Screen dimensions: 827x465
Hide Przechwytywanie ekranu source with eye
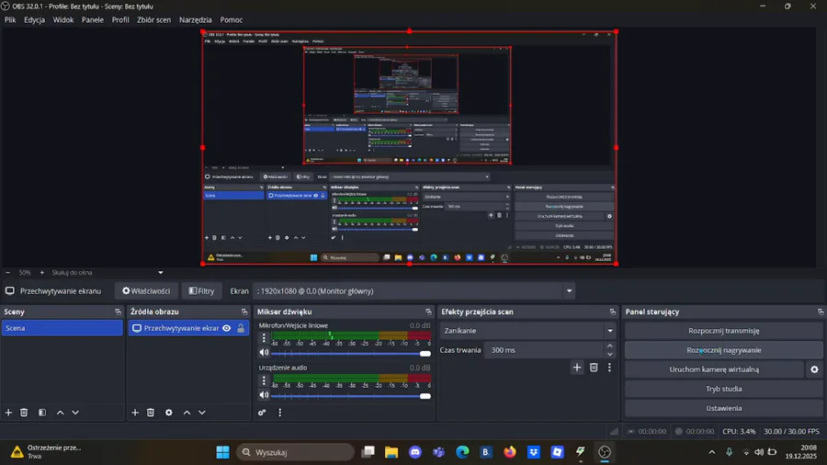point(227,328)
